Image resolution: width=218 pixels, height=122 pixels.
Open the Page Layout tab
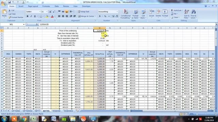coord(33,6)
